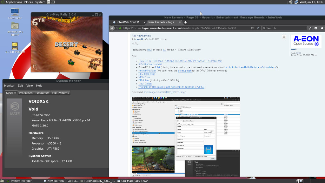Click the CroMagRally_3.0.0 folder taskbar button

(98, 181)
